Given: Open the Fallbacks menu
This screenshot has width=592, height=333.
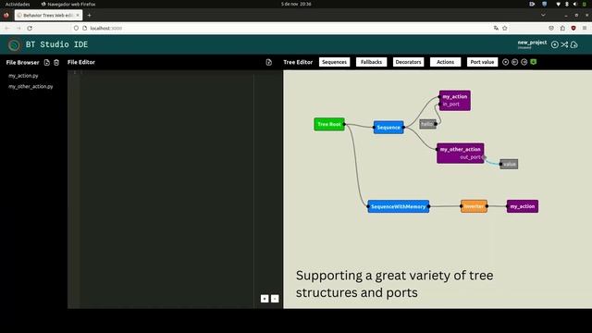Looking at the screenshot, I should pyautogui.click(x=371, y=62).
